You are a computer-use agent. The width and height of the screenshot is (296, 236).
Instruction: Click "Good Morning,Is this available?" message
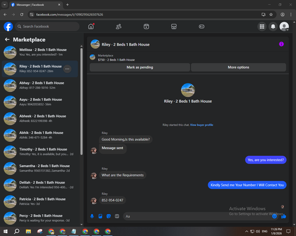pyautogui.click(x=126, y=139)
